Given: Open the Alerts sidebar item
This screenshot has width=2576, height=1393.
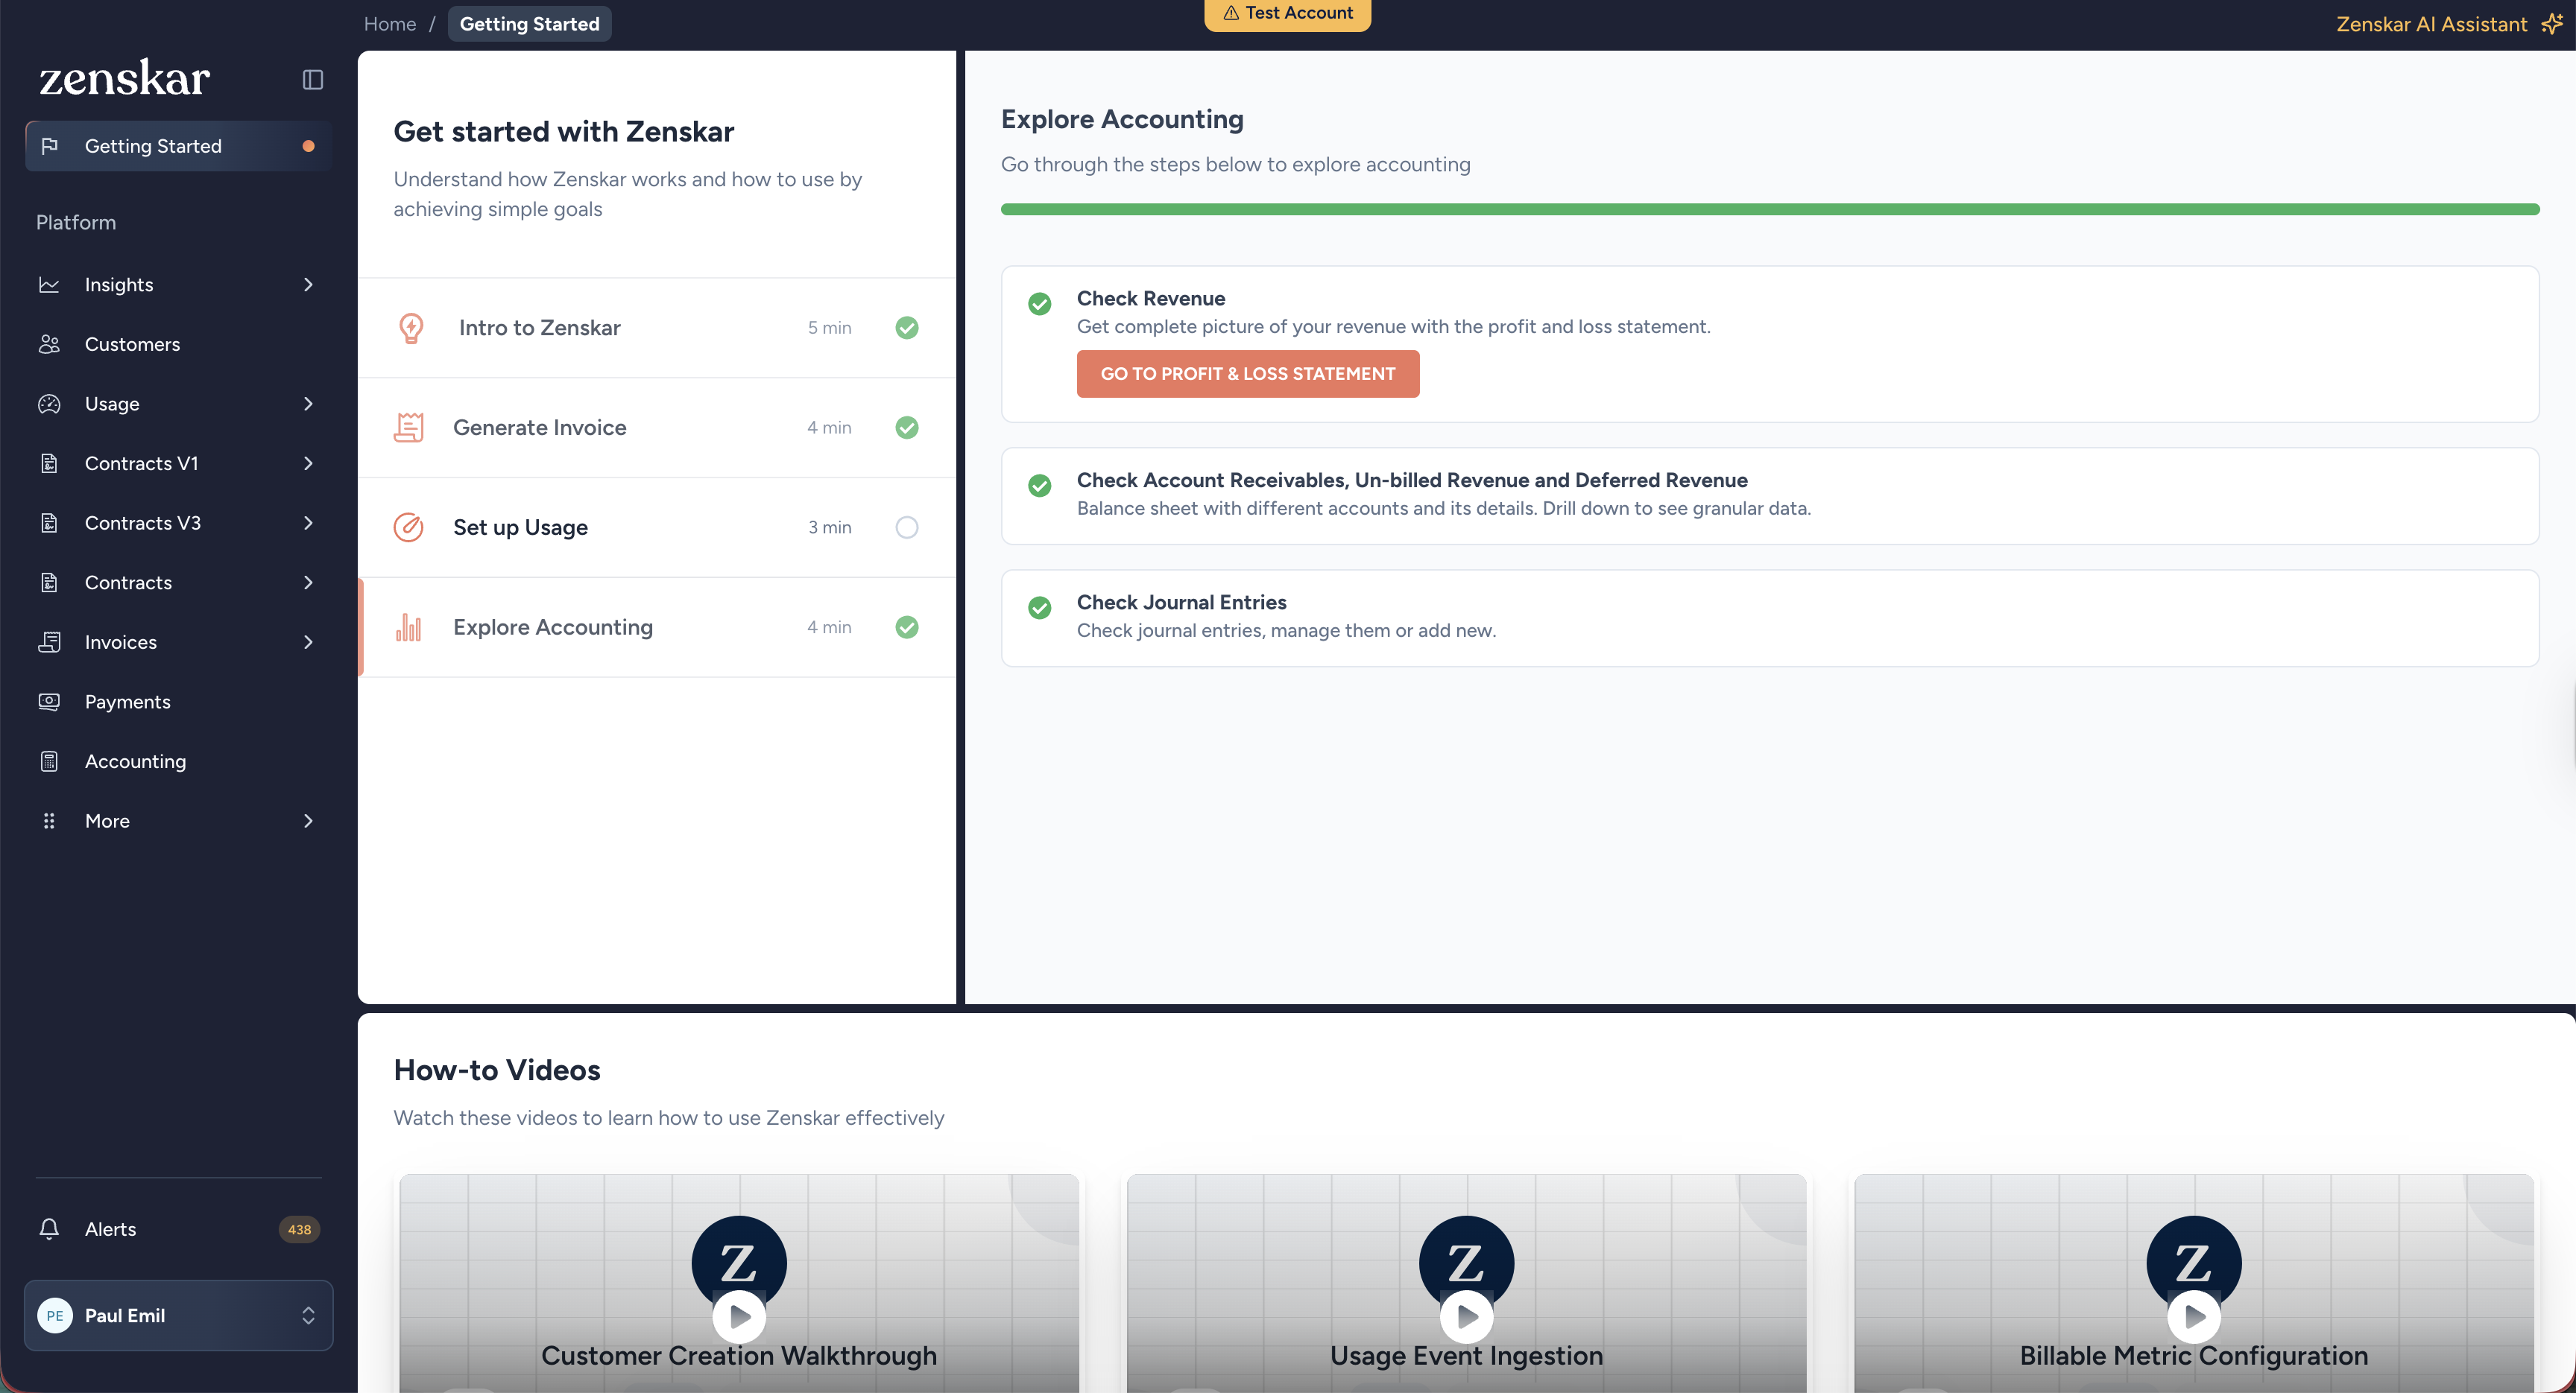Looking at the screenshot, I should [178, 1229].
